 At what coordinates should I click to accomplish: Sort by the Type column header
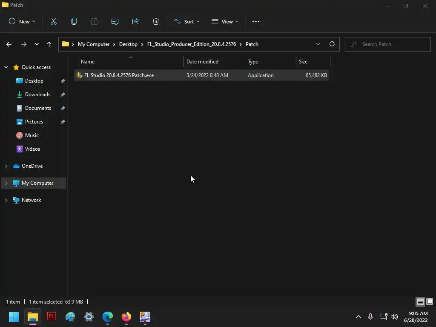270,61
